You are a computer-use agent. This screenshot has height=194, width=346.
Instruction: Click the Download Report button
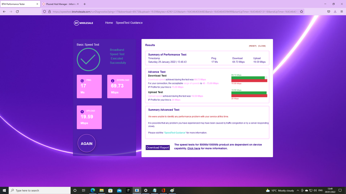[x=158, y=147]
